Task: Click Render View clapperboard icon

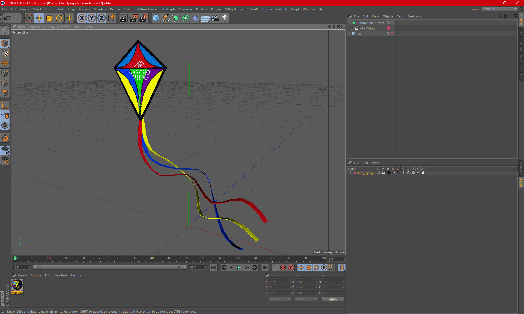Action: 123,18
